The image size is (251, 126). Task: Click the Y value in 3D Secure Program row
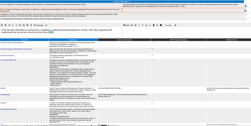pyautogui.click(x=152, y=56)
